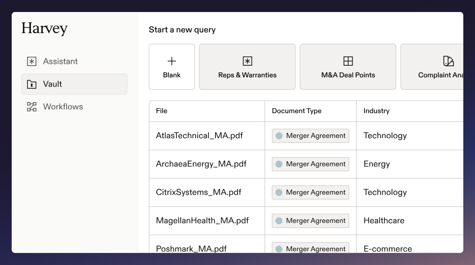Toggle the Merger Agreement badge for MagellanHealth_MA.pdf

(x=310, y=221)
